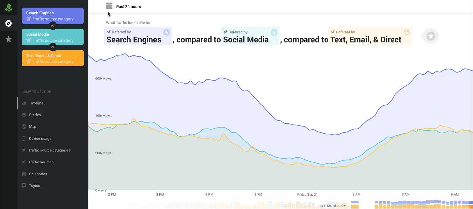Jump to Map using the globe icon
473x209 pixels.
[x=24, y=126]
